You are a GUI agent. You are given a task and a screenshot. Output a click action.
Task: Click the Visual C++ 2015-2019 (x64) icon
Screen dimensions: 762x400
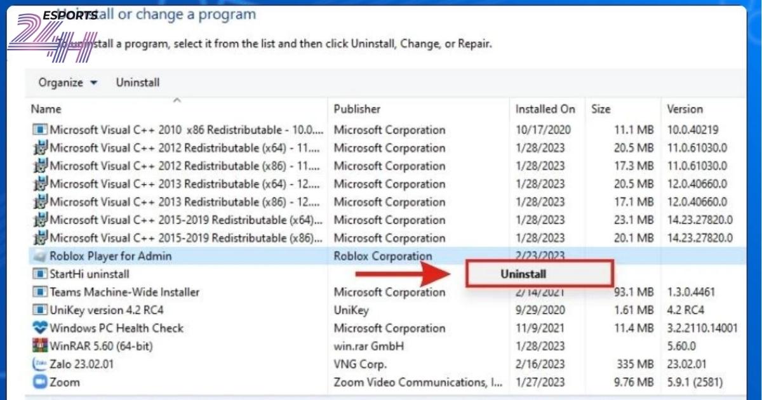point(39,220)
